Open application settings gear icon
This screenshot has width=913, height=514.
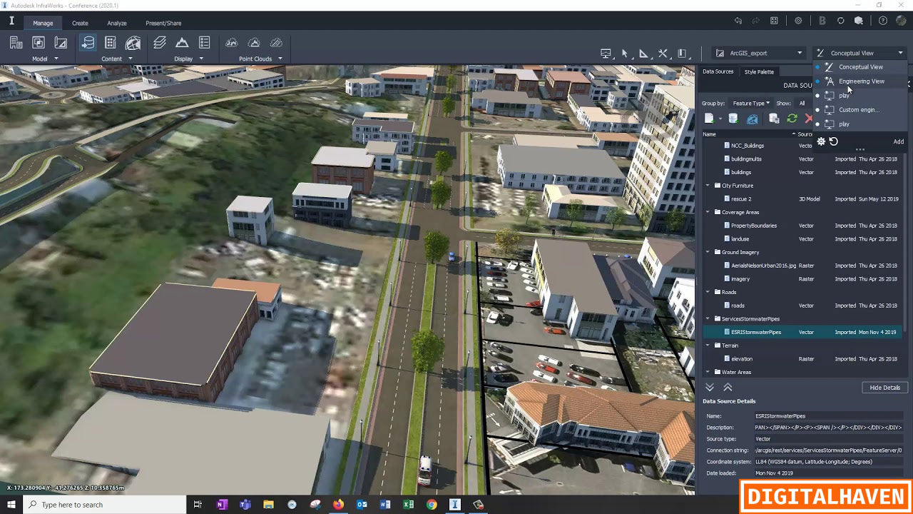pyautogui.click(x=798, y=21)
